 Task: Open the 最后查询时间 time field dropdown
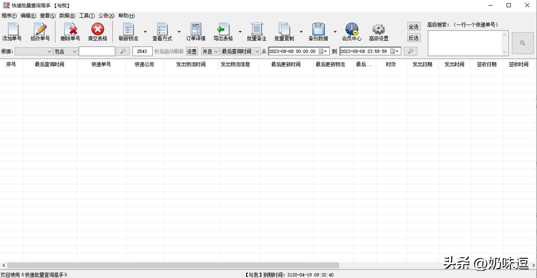(241, 51)
